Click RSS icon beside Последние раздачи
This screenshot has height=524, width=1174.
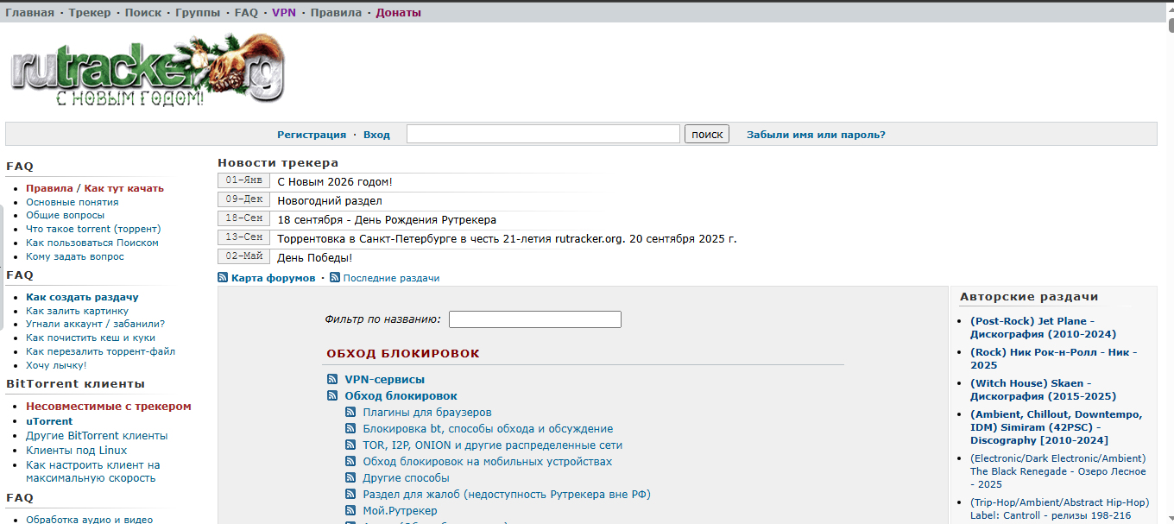click(335, 278)
